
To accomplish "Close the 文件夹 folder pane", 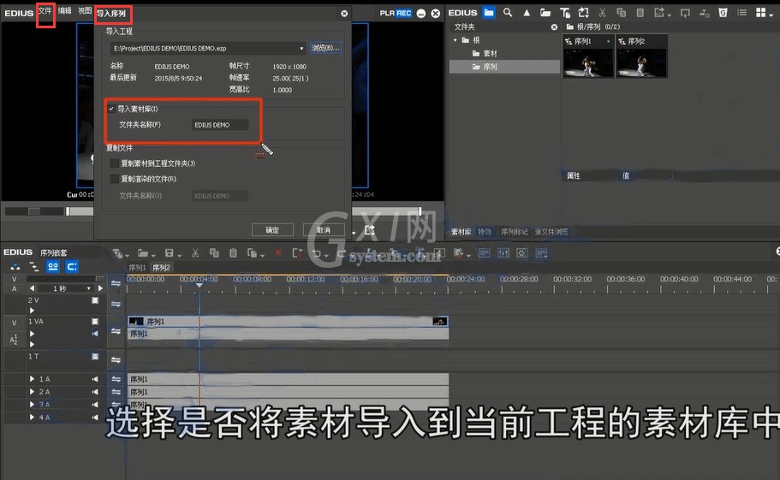I will click(554, 27).
